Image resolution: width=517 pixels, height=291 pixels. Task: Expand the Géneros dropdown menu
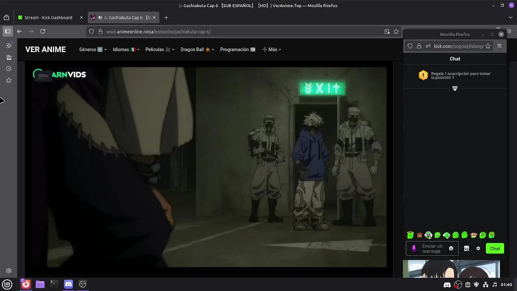(x=93, y=49)
